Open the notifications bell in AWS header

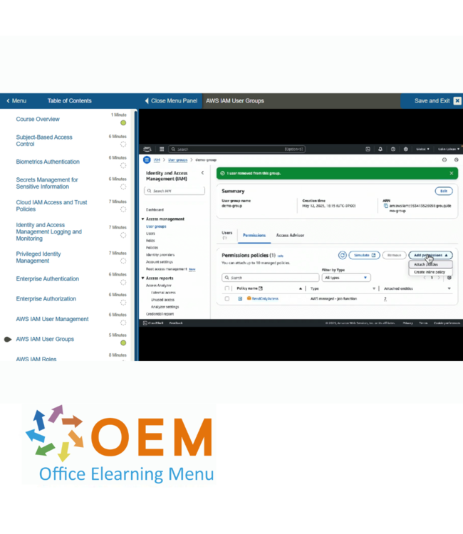(x=380, y=150)
